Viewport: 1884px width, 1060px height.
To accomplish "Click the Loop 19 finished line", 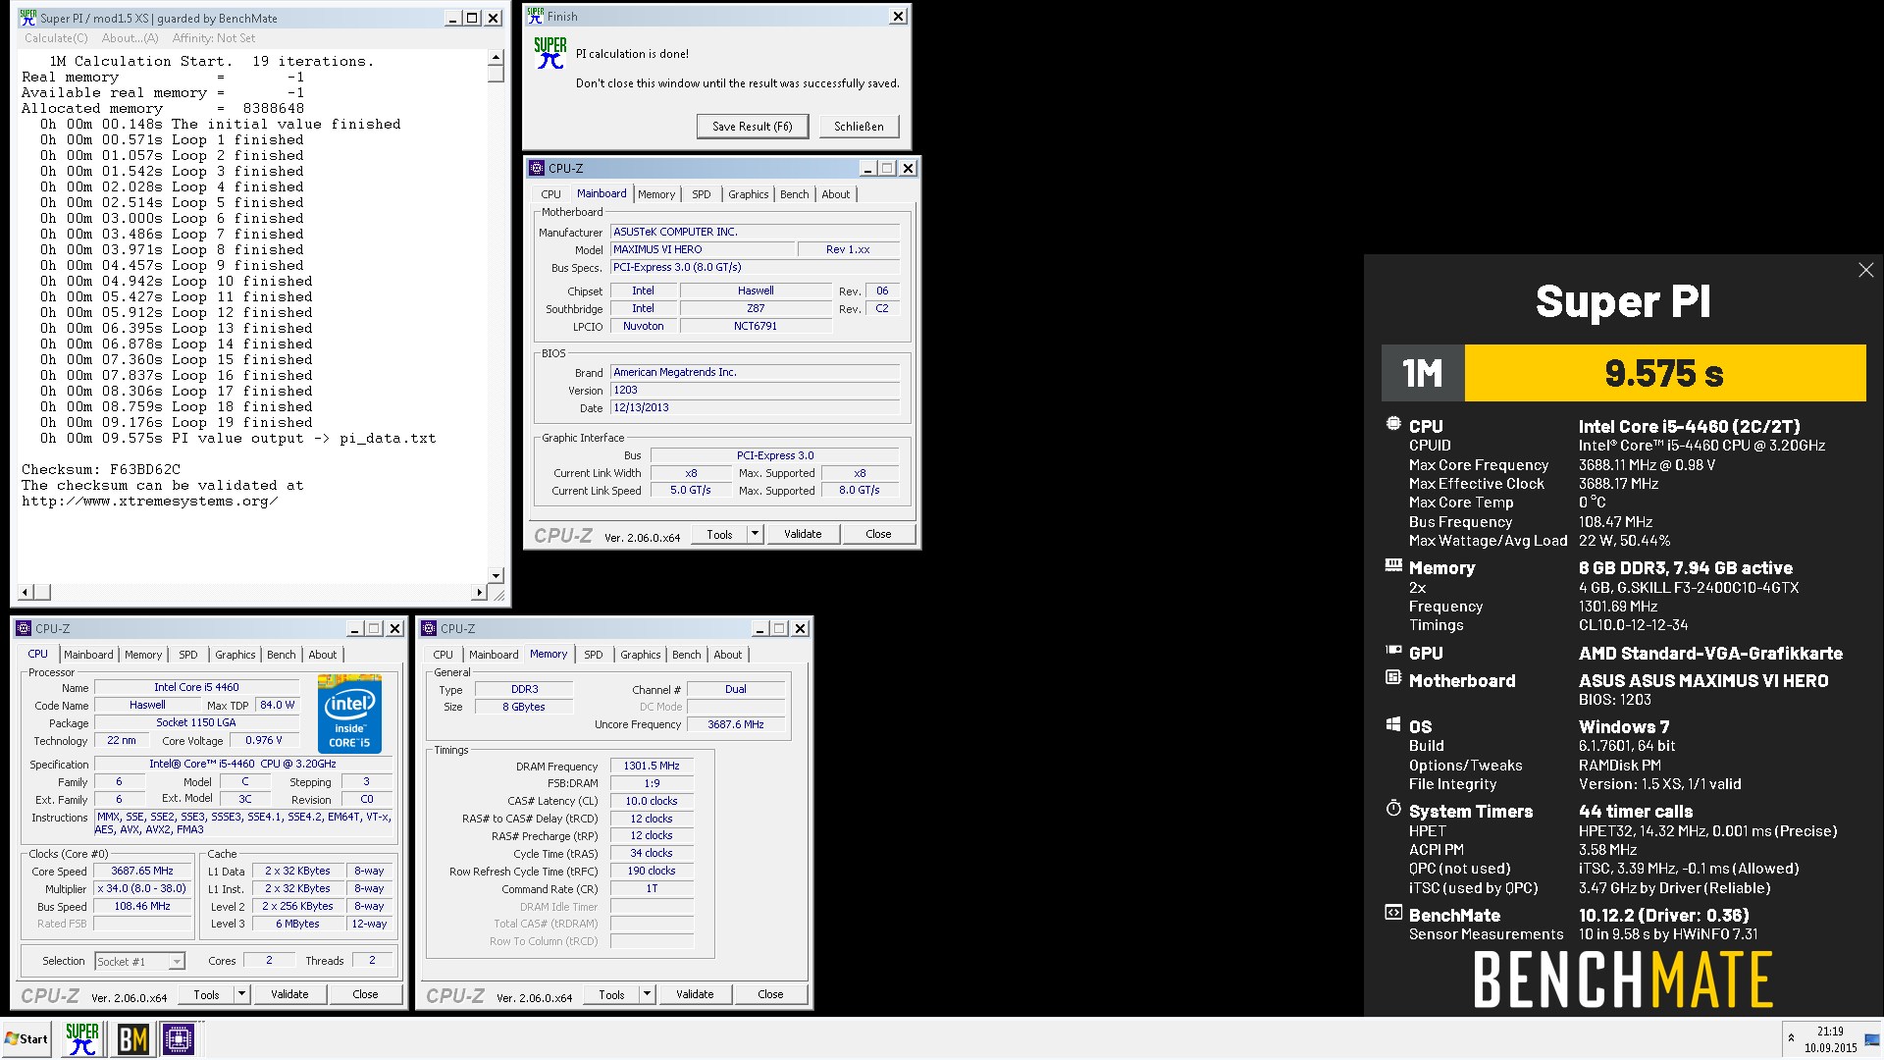I will pyautogui.click(x=177, y=422).
